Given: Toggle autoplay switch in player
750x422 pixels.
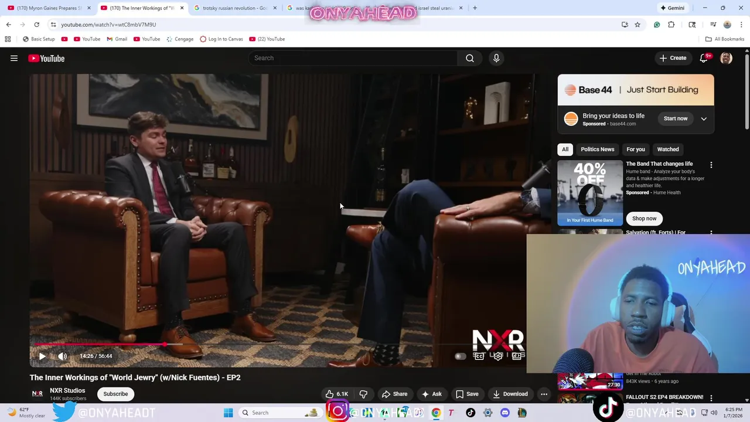Looking at the screenshot, I should click(460, 356).
